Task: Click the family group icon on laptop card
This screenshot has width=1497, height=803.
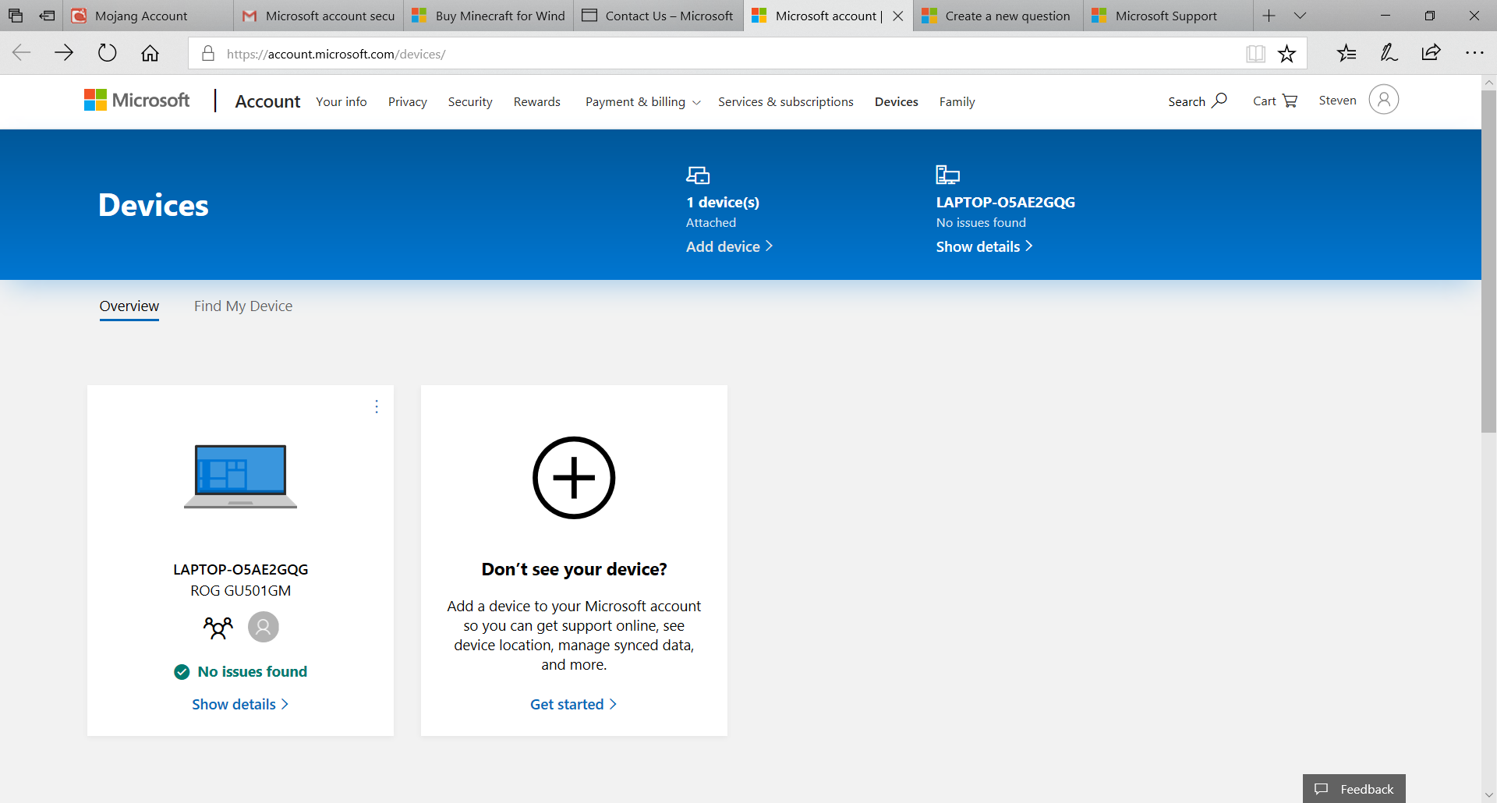Action: click(218, 627)
